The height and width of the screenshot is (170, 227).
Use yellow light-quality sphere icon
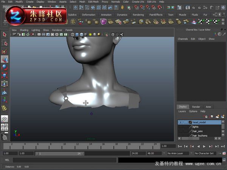point(90,34)
